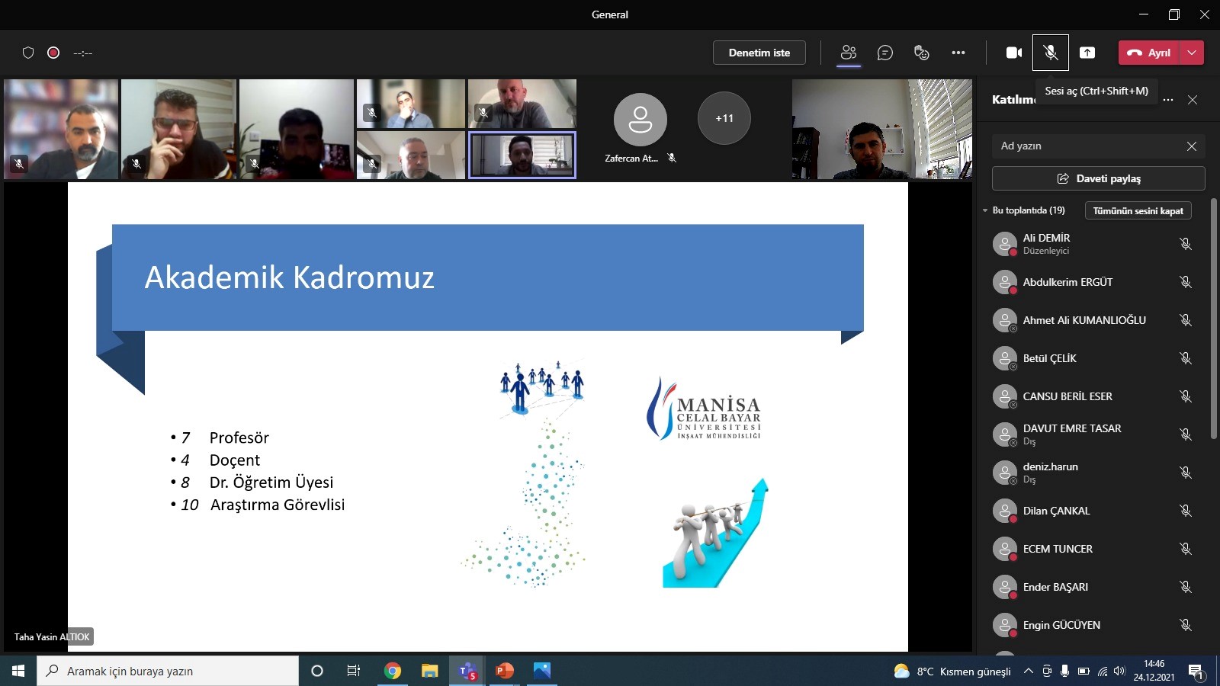Viewport: 1220px width, 686px height.
Task: Click the 'Daveti paylaş' button
Action: tap(1098, 178)
